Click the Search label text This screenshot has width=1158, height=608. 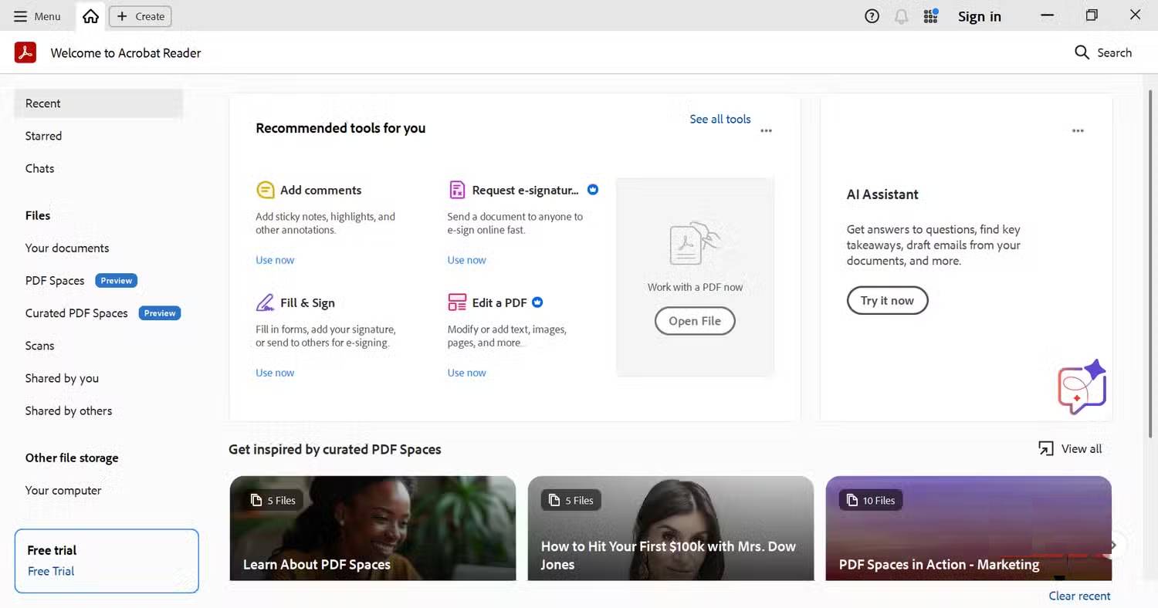point(1114,52)
